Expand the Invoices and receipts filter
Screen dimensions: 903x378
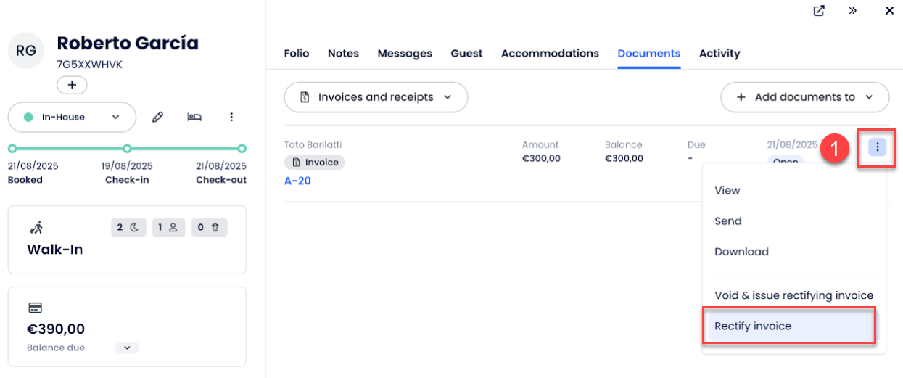point(376,97)
